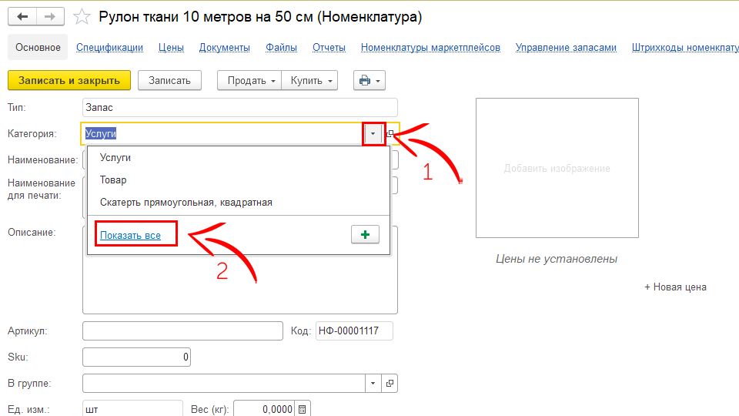The width and height of the screenshot is (739, 416).
Task: Open the category field's open-form icon
Action: (x=390, y=134)
